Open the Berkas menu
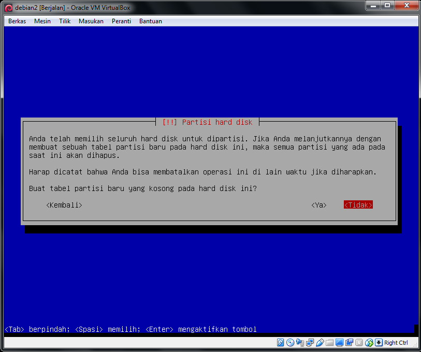Screen dimensions: 421x352 (17, 21)
